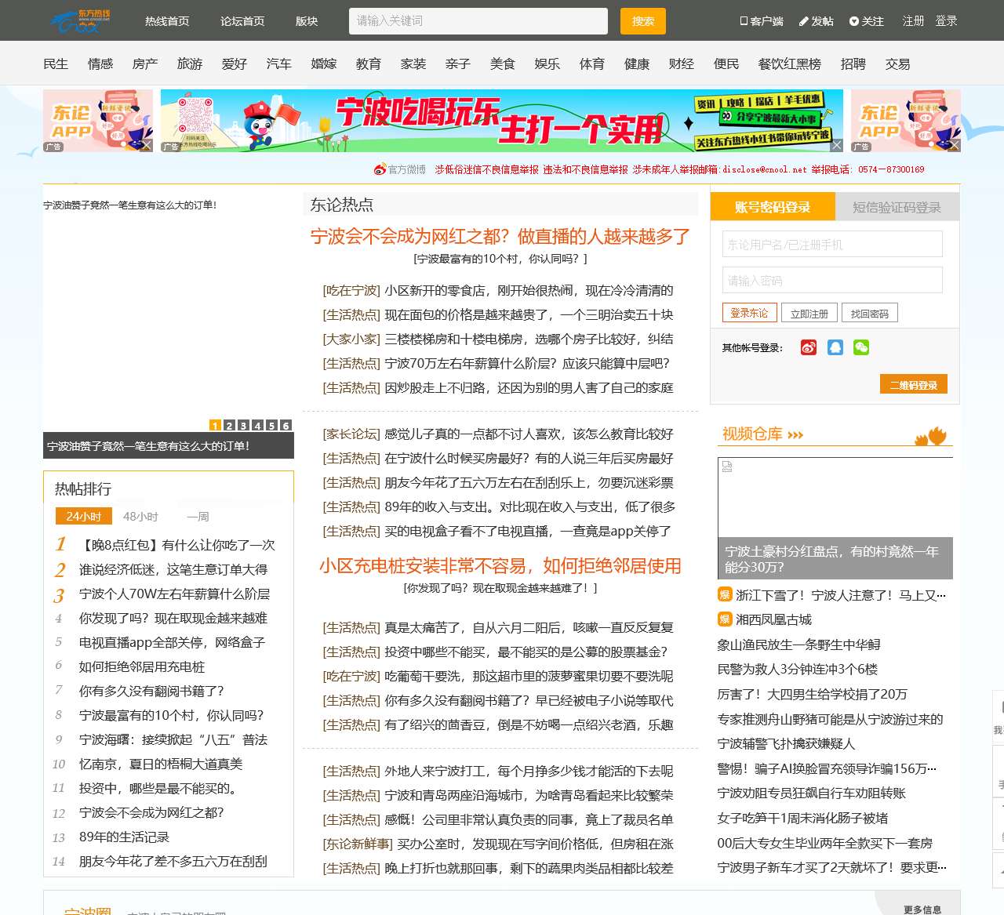The height and width of the screenshot is (915, 1004).
Task: Log in with Weibo account icon
Action: pyautogui.click(x=809, y=347)
